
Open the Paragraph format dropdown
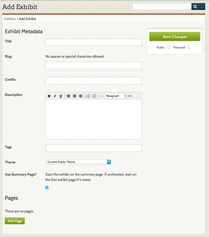click(x=116, y=96)
